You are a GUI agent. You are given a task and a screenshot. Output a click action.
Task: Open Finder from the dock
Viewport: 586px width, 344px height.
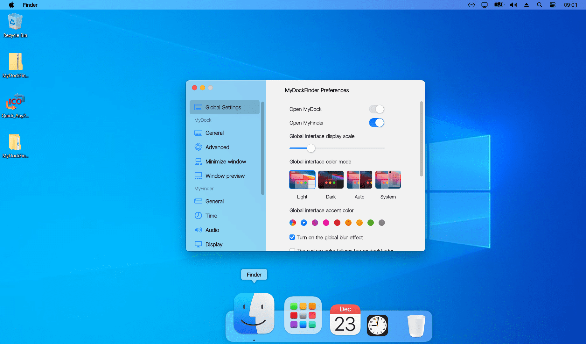pyautogui.click(x=254, y=313)
